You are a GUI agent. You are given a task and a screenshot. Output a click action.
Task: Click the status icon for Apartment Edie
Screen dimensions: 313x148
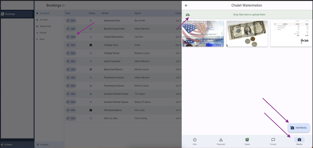[x=91, y=20]
